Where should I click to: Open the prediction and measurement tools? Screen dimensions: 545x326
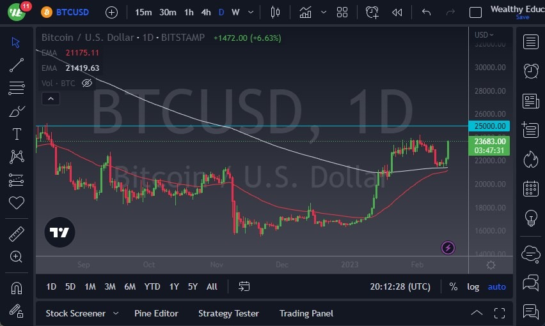point(17,180)
